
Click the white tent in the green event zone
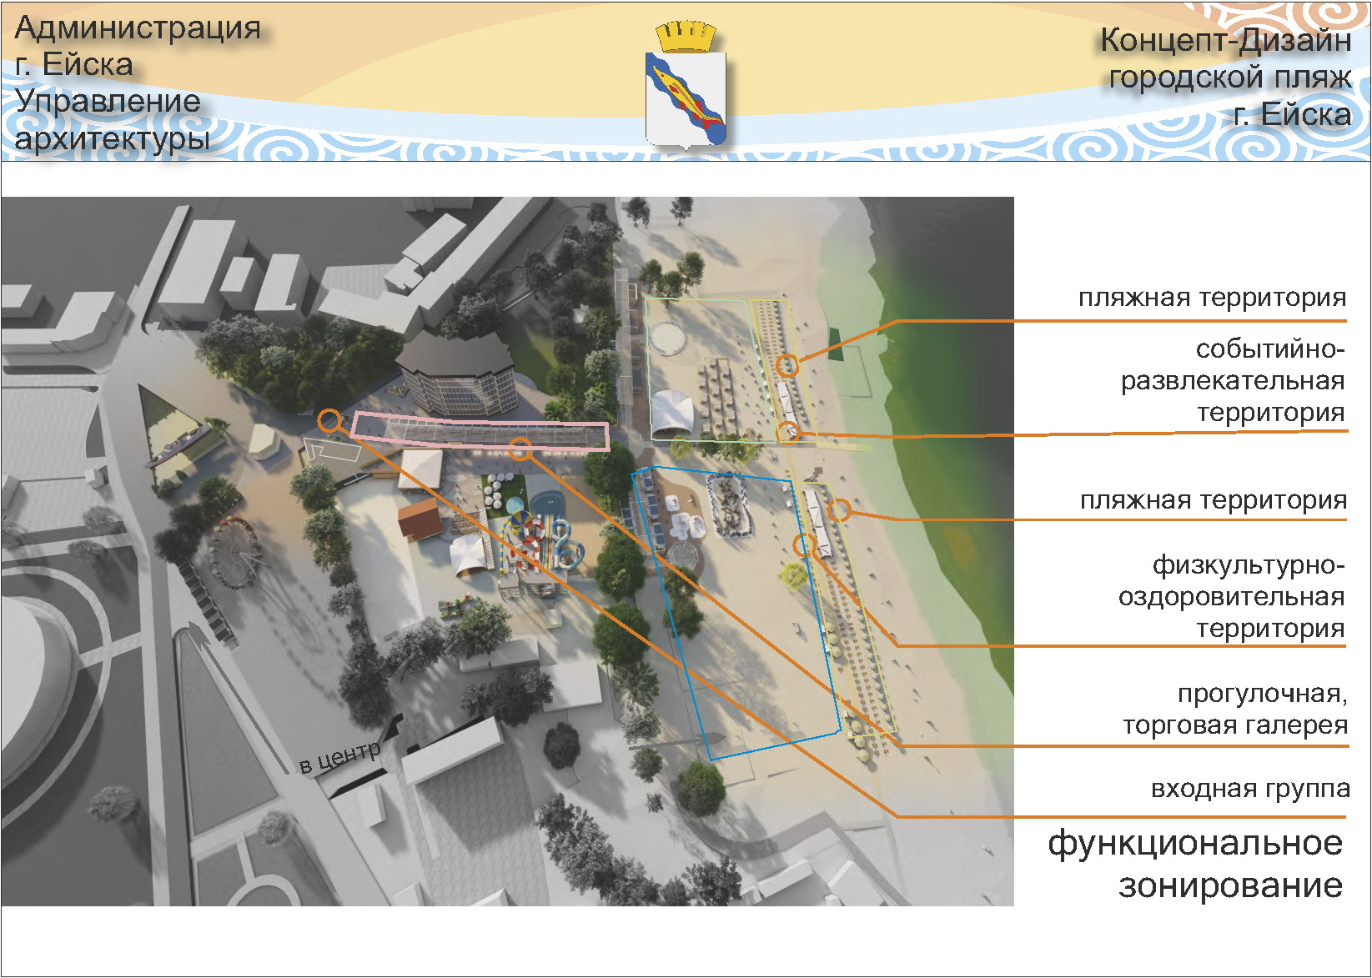672,414
